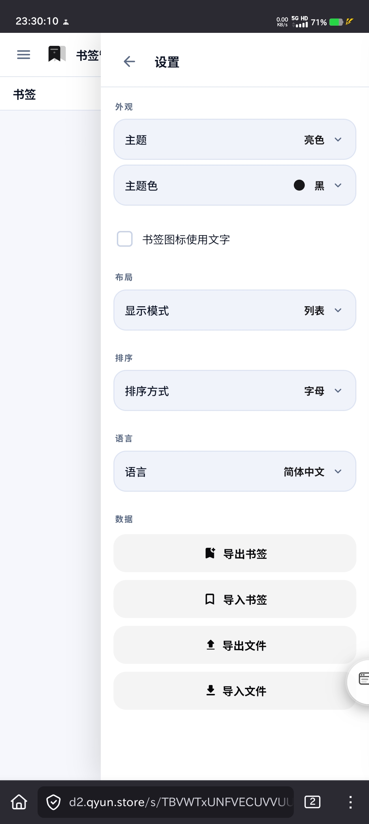The width and height of the screenshot is (369, 824).
Task: Open the 排序方式 sort dropdown
Action: 235,391
